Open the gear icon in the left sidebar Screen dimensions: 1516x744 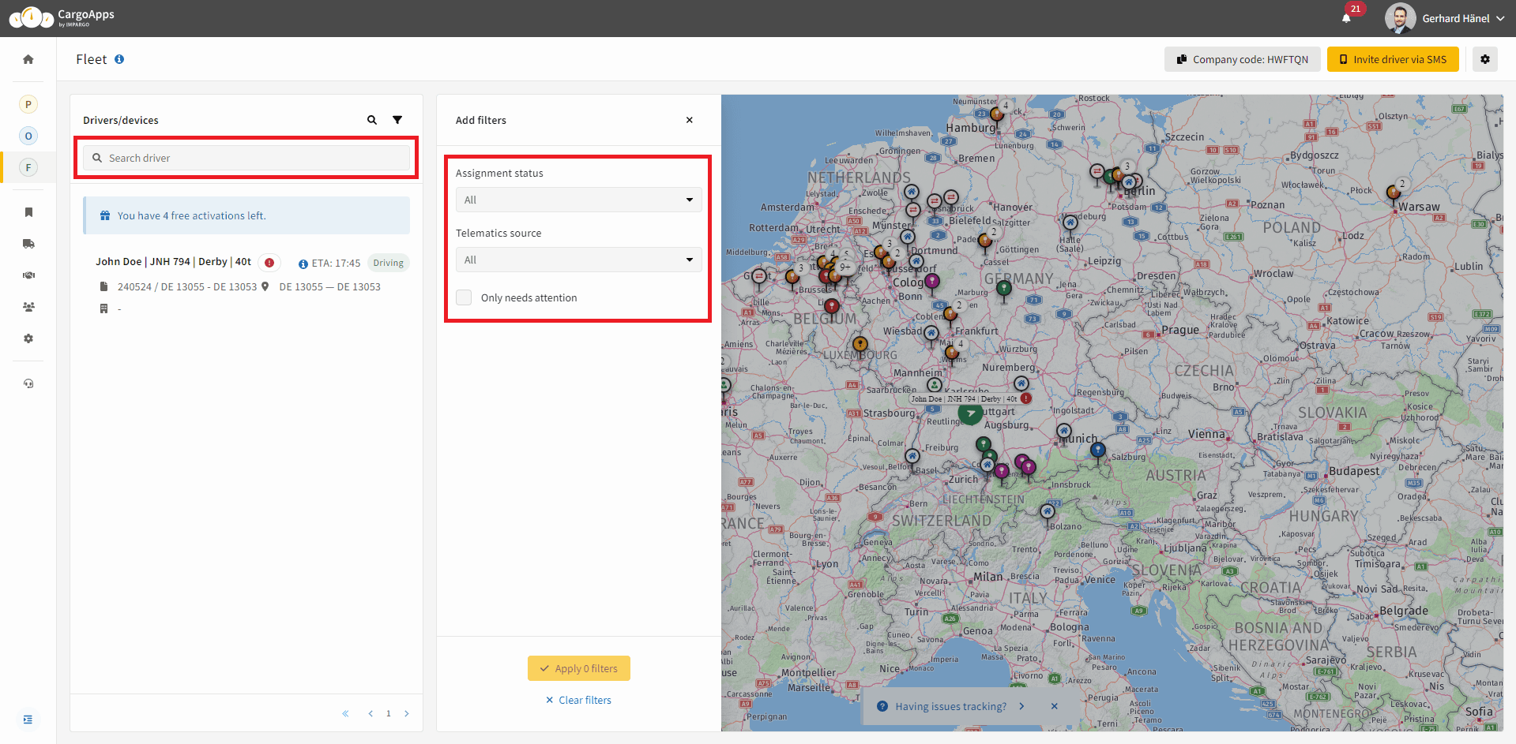click(28, 338)
